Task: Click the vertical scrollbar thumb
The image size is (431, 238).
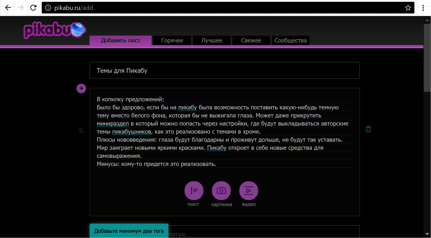Action: click(427, 58)
